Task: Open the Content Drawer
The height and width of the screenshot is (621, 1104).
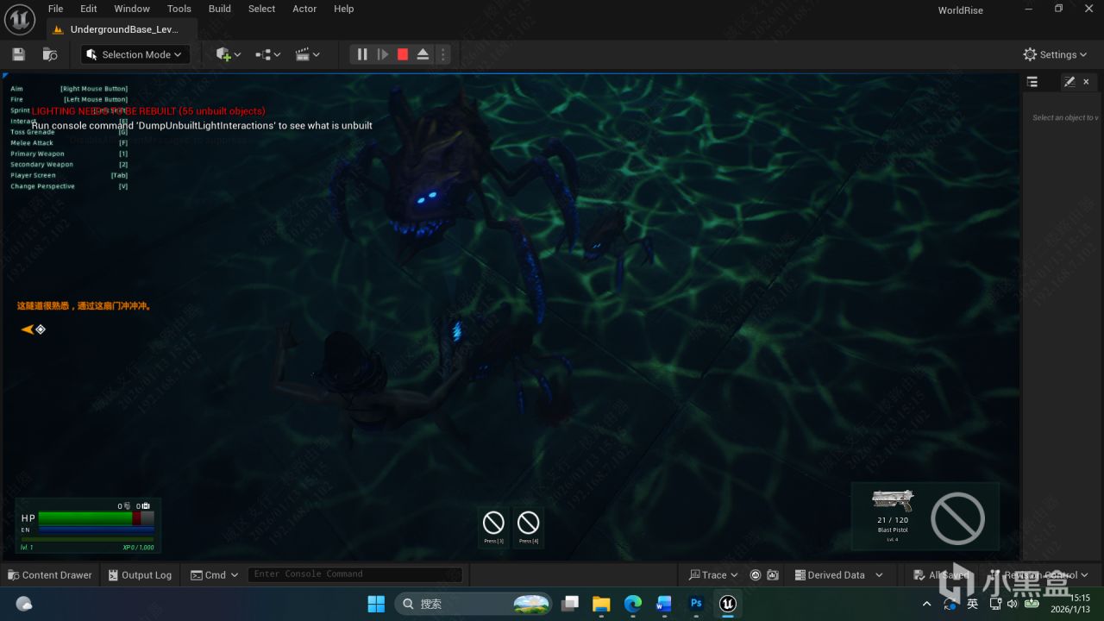Action: (x=50, y=575)
